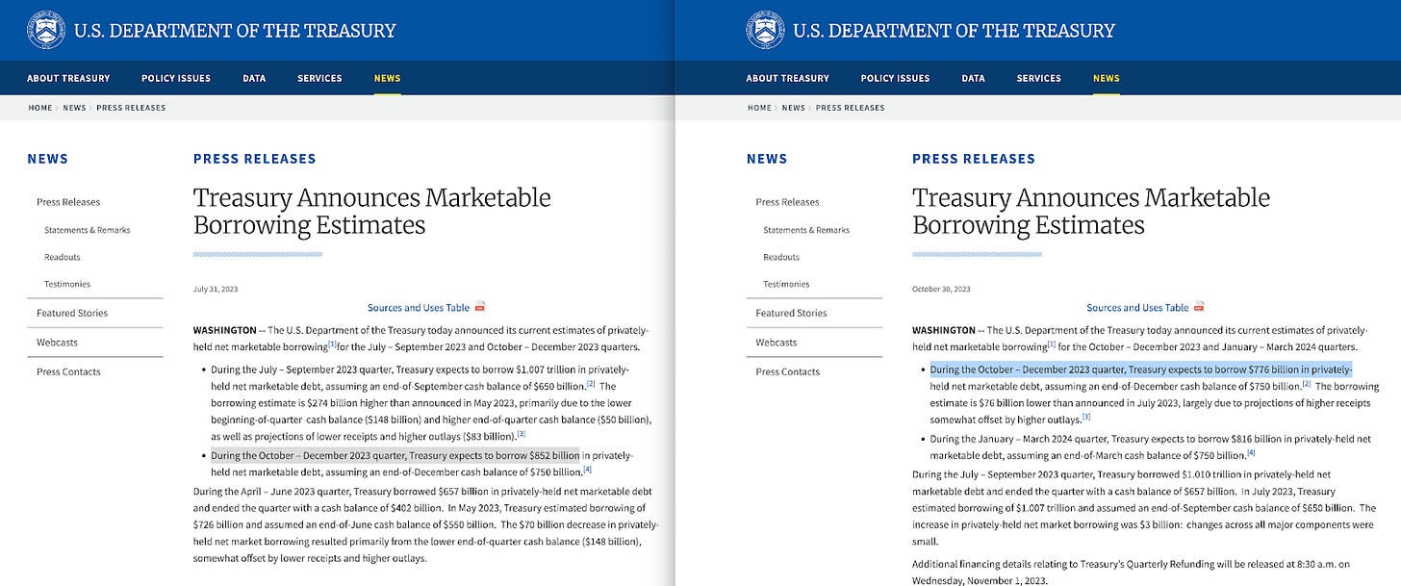
Task: Open Services menu on left page
Action: (319, 78)
